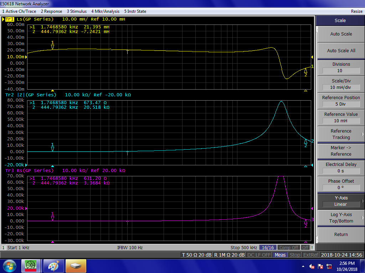Click the T 50 Ω 20 dB status field
Image resolution: width=365 pixels, height=273 pixels.
(197, 255)
